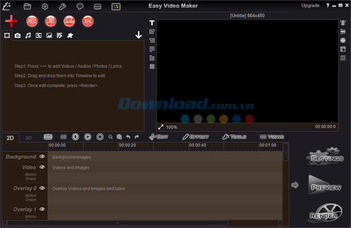This screenshot has width=351, height=228.
Task: Click the align bottom icon beside preview
Action: pos(152,58)
